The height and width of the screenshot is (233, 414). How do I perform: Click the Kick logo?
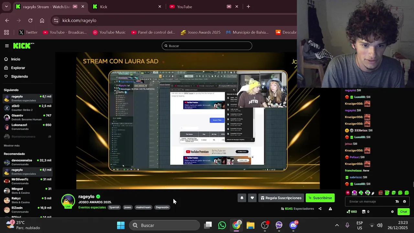23,46
